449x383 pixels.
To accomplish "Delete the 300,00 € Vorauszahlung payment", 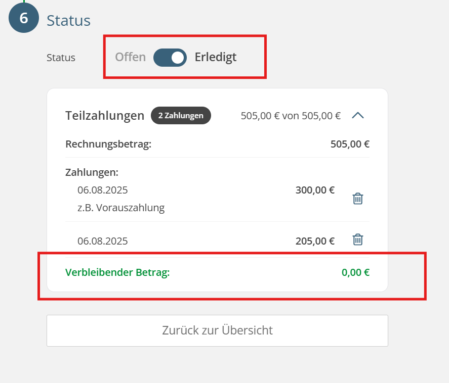I will coord(358,199).
